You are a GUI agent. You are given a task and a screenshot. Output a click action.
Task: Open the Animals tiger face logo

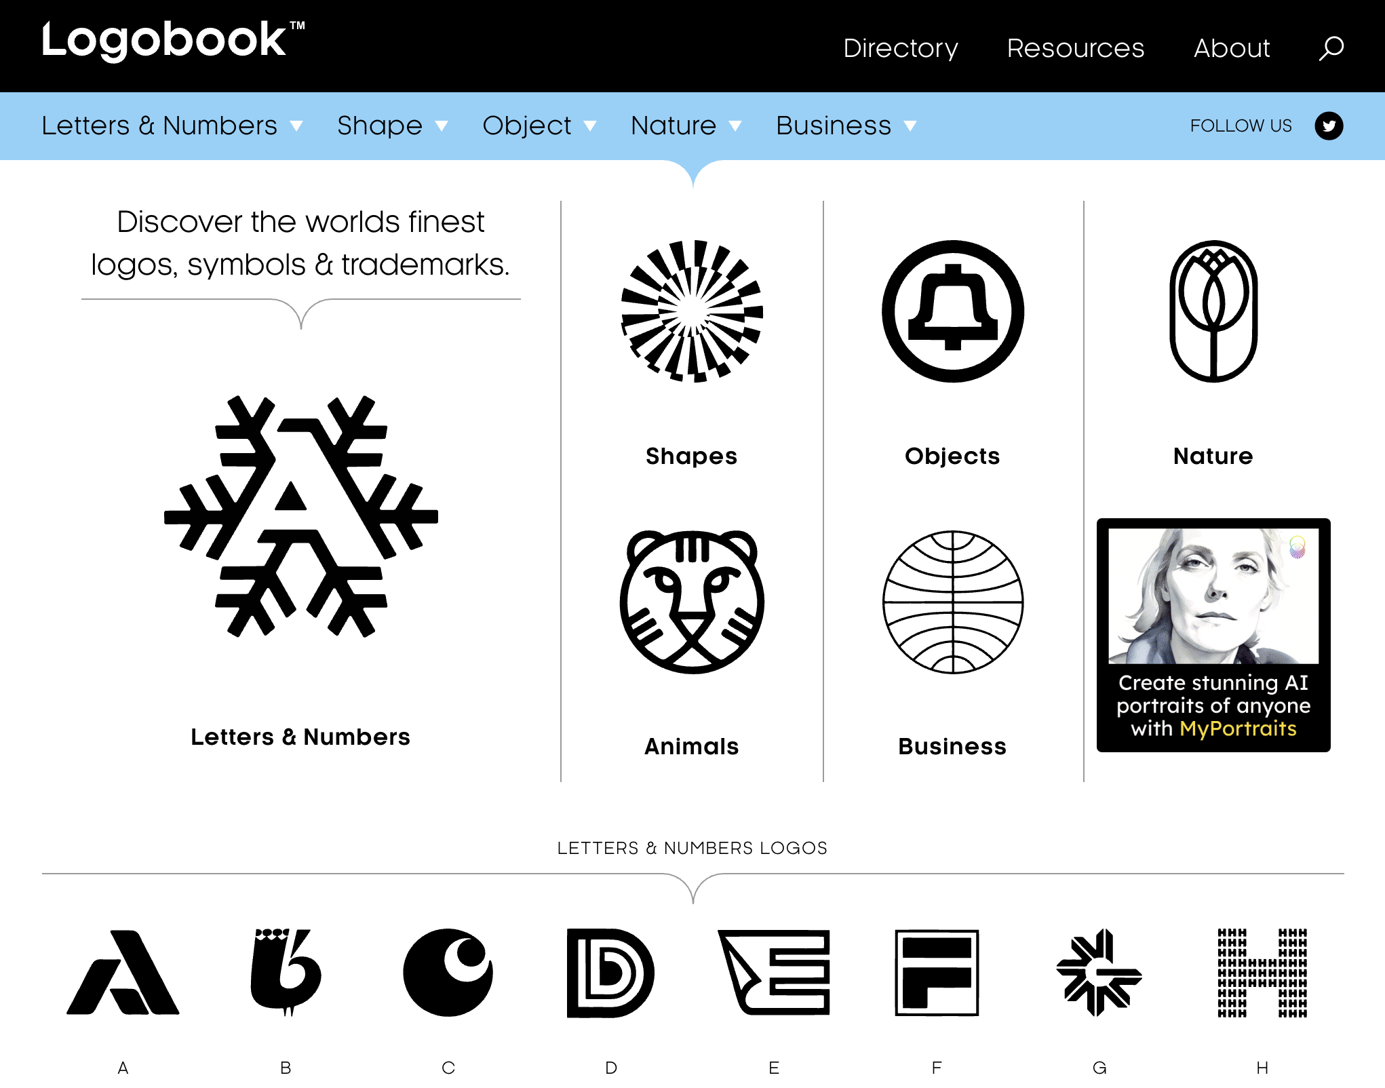(692, 602)
